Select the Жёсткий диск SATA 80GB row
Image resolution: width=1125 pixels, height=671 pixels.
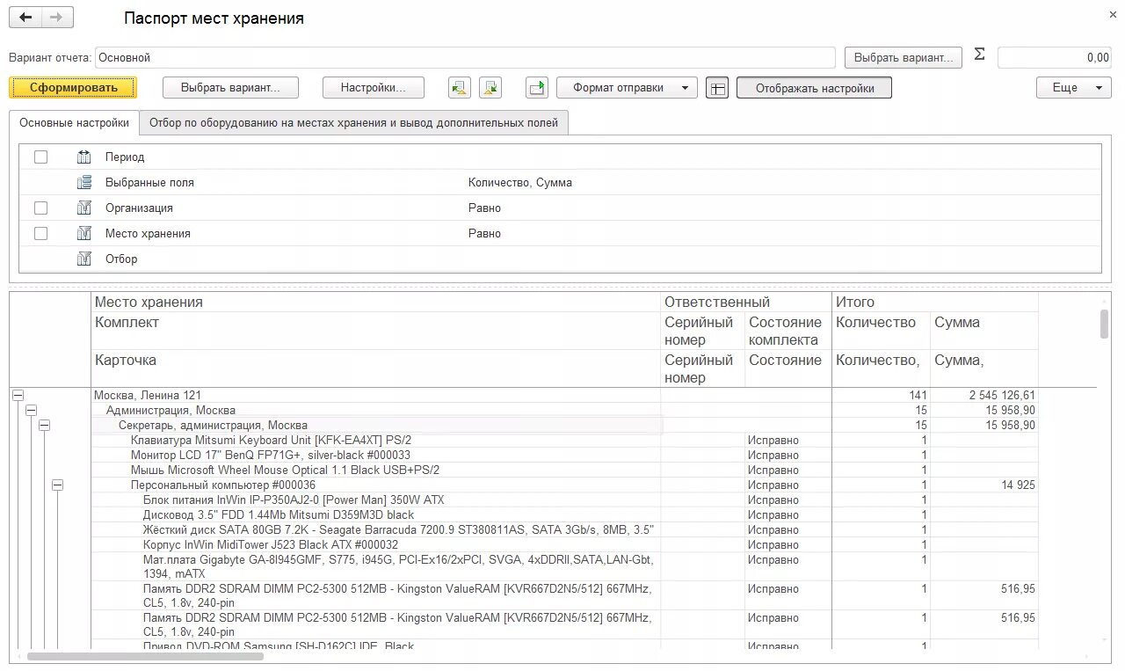coord(398,530)
